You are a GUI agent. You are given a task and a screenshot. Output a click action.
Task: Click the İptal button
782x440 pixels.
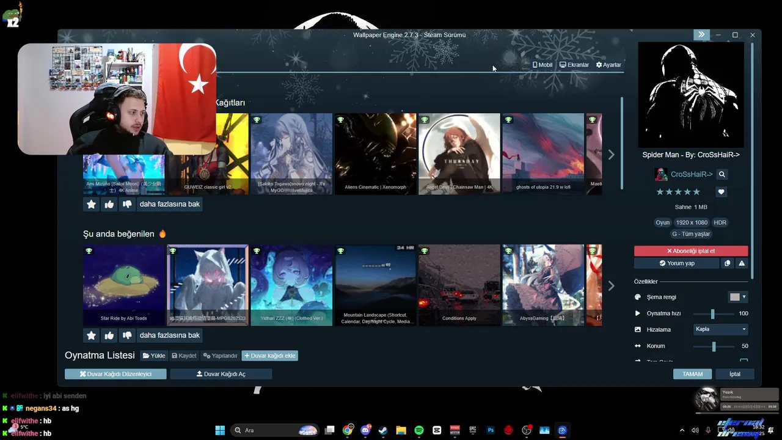pyautogui.click(x=734, y=374)
